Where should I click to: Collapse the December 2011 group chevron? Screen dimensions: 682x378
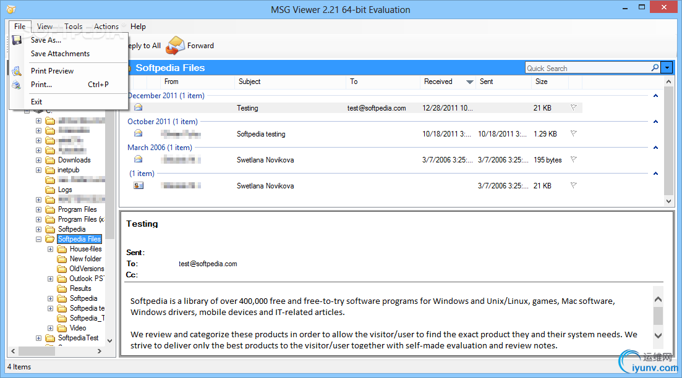tap(655, 96)
